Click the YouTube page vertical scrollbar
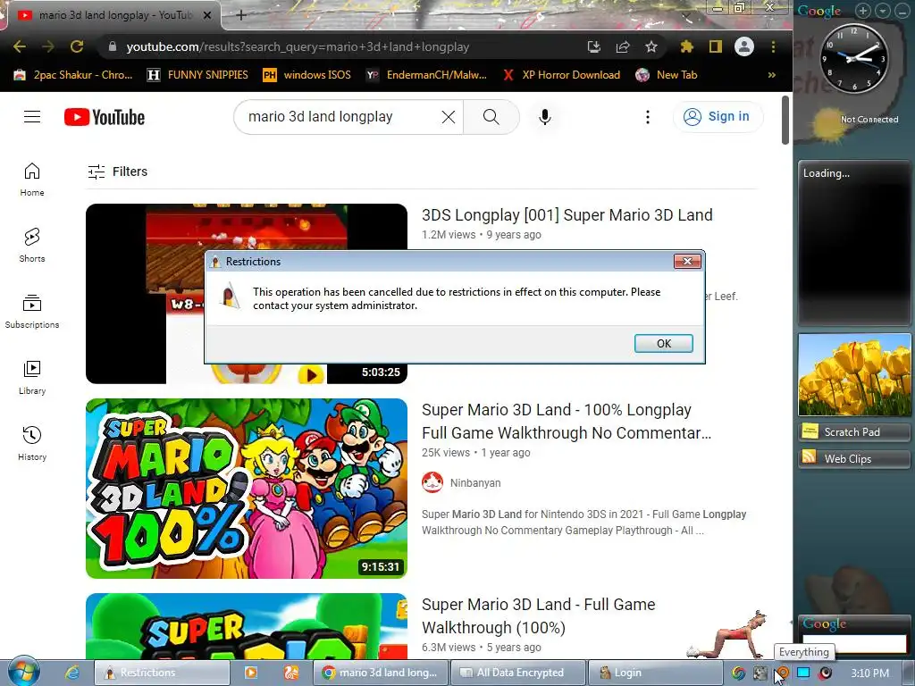The image size is (915, 686). (x=785, y=121)
